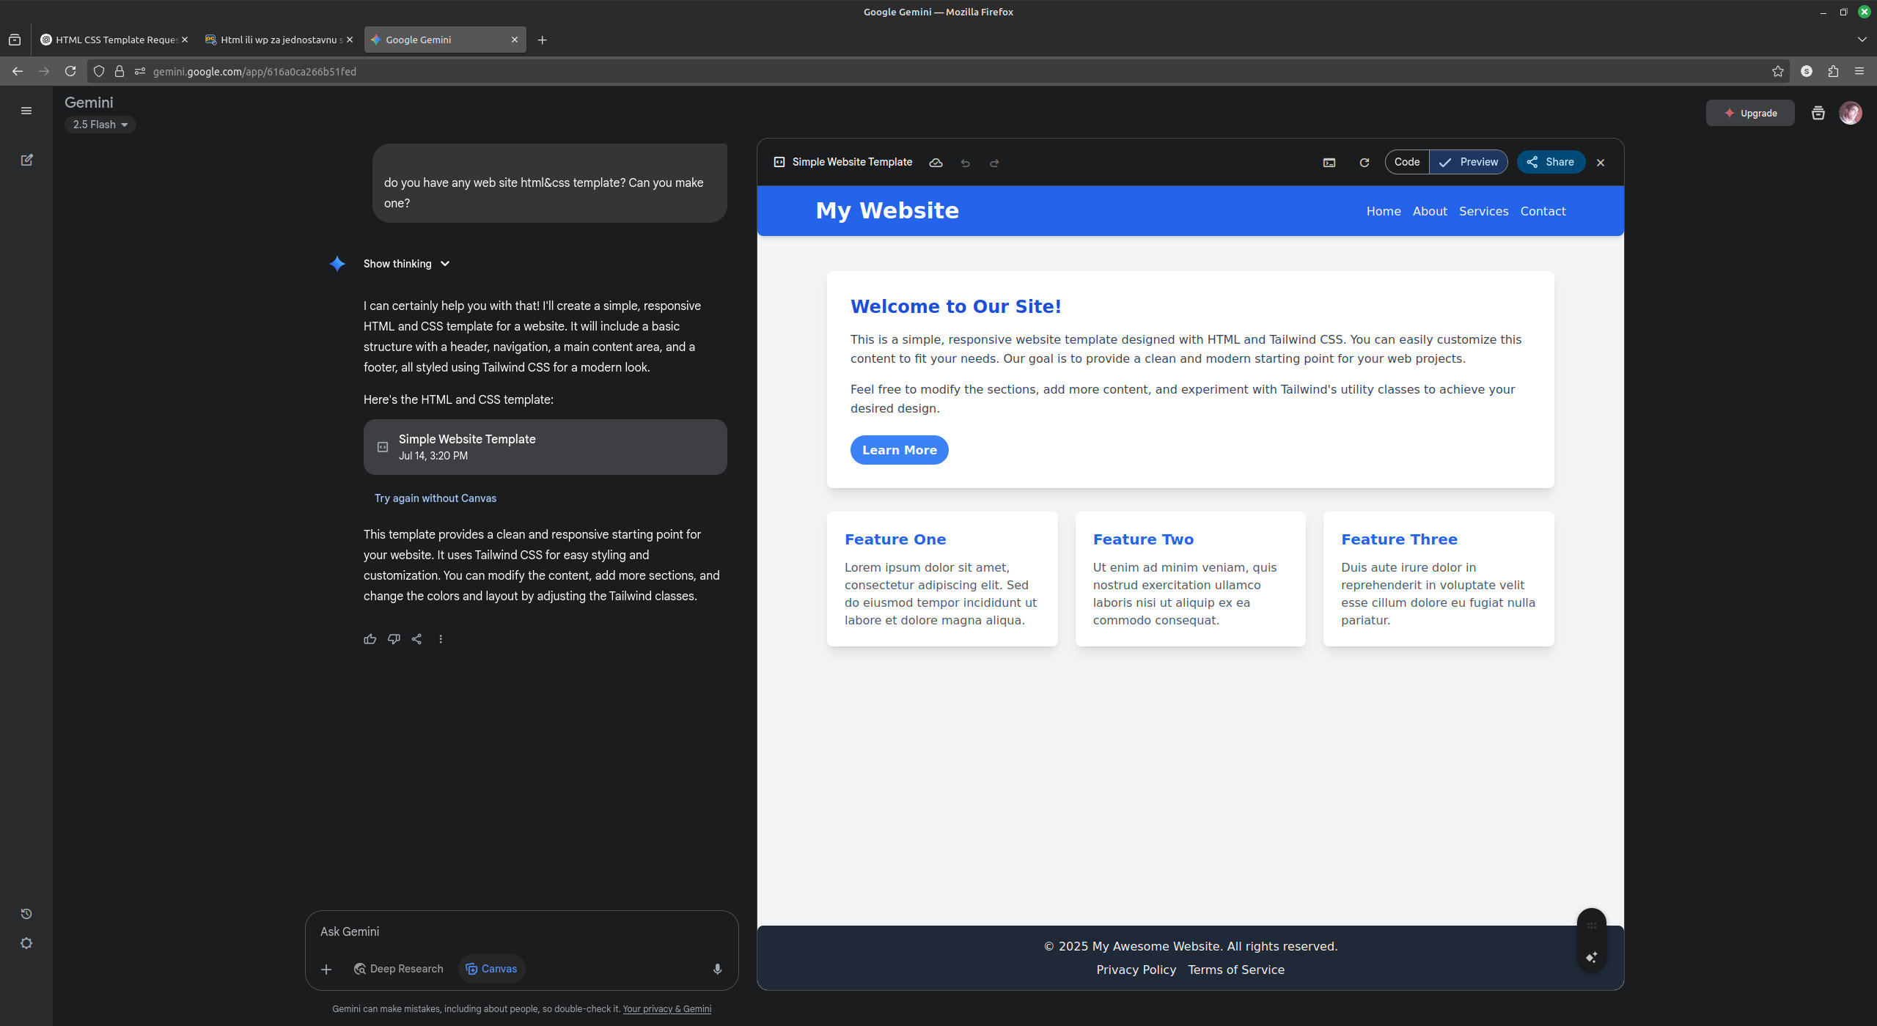The height and width of the screenshot is (1026, 1877).
Task: Toggle the Canvas tool chip
Action: point(491,969)
